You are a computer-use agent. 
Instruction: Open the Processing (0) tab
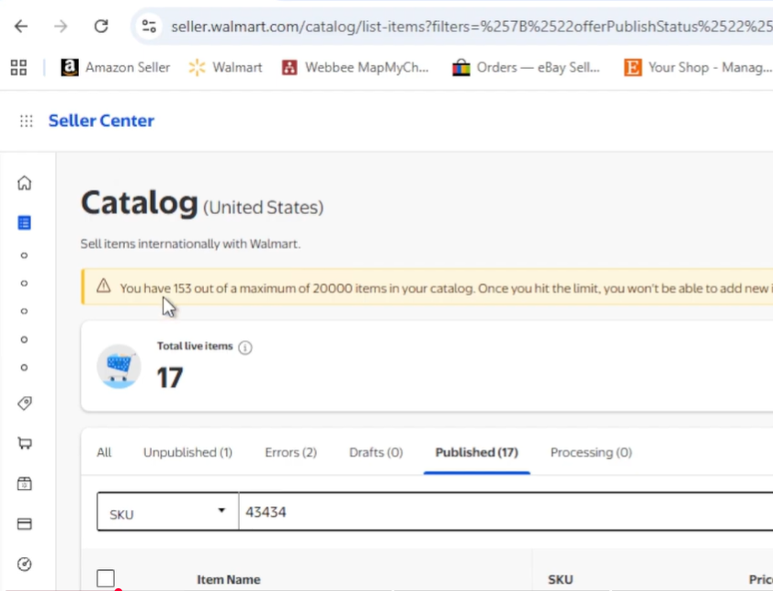[x=590, y=452]
